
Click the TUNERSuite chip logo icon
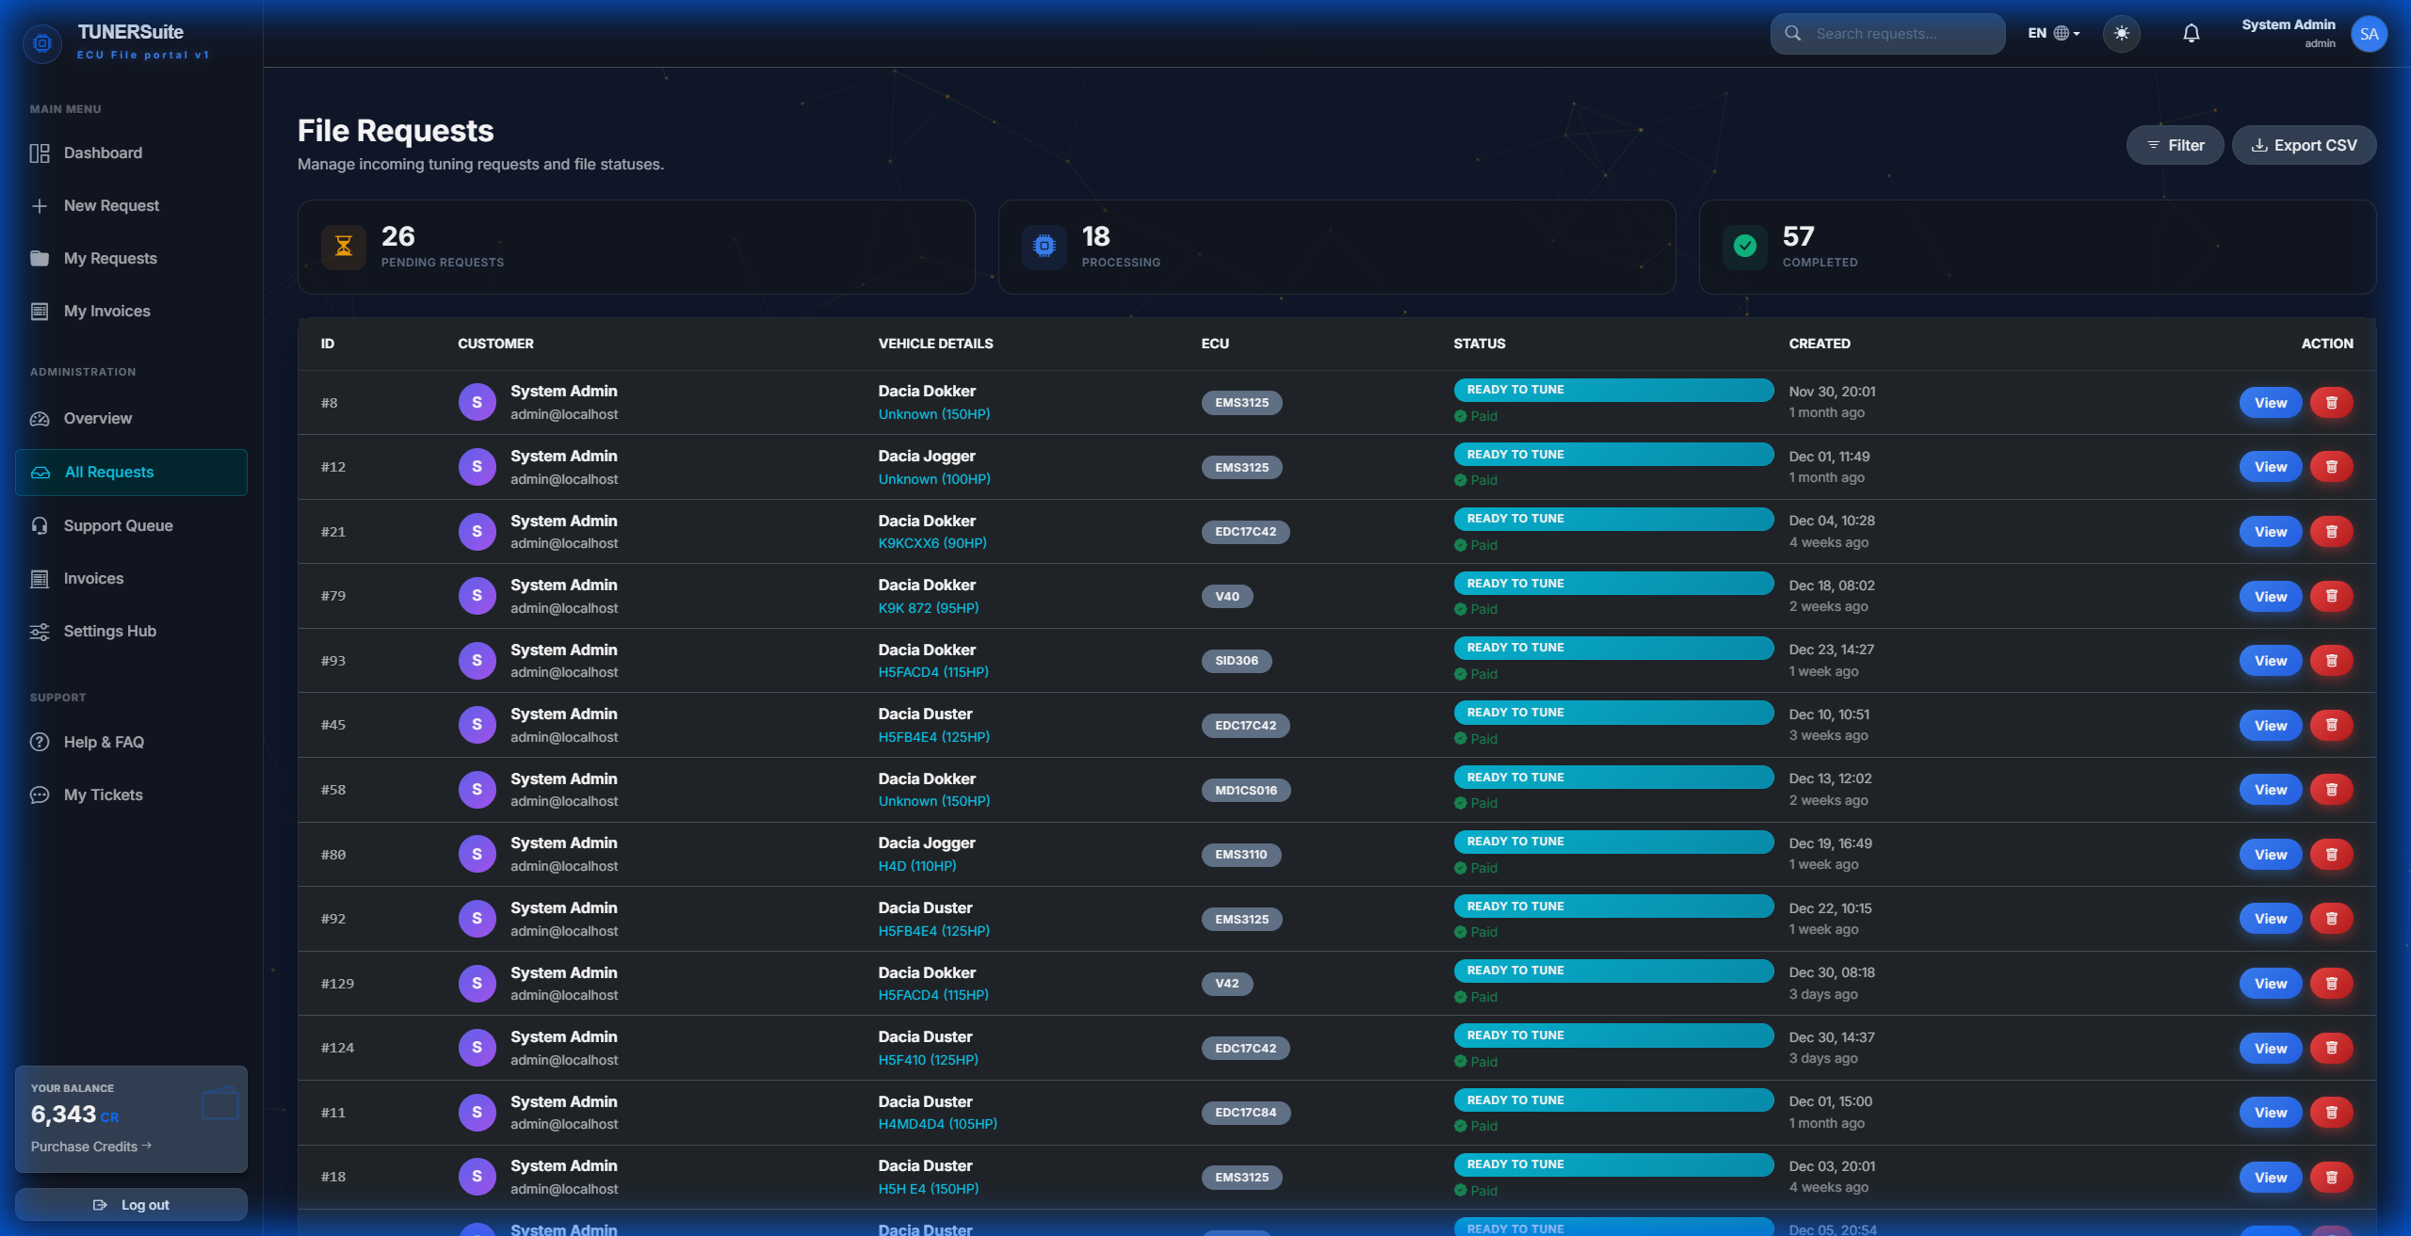42,42
